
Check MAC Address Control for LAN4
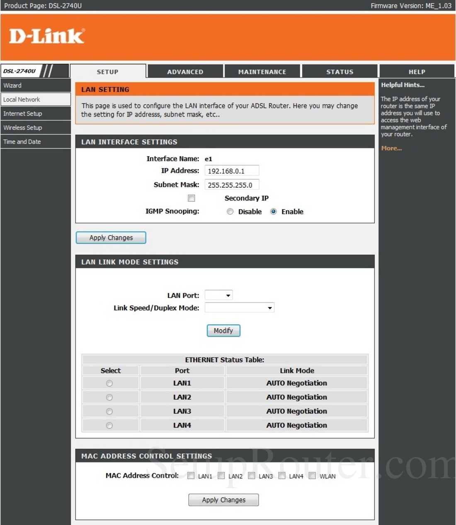click(x=282, y=476)
